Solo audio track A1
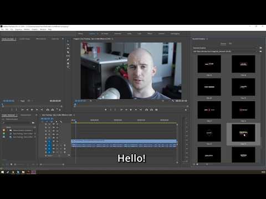The image size is (266, 199). tap(61, 145)
